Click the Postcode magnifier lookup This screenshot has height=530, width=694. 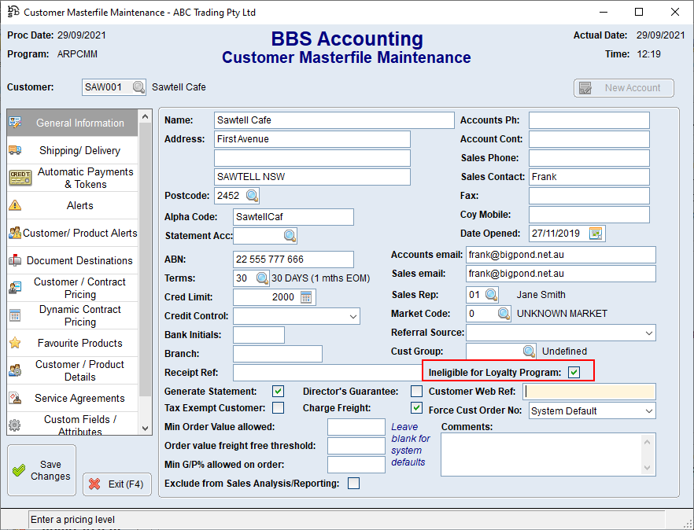252,195
